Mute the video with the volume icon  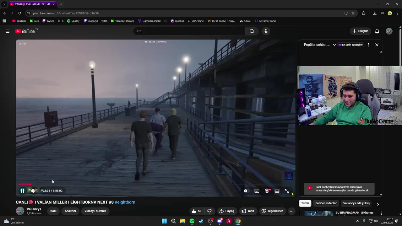pos(33,191)
